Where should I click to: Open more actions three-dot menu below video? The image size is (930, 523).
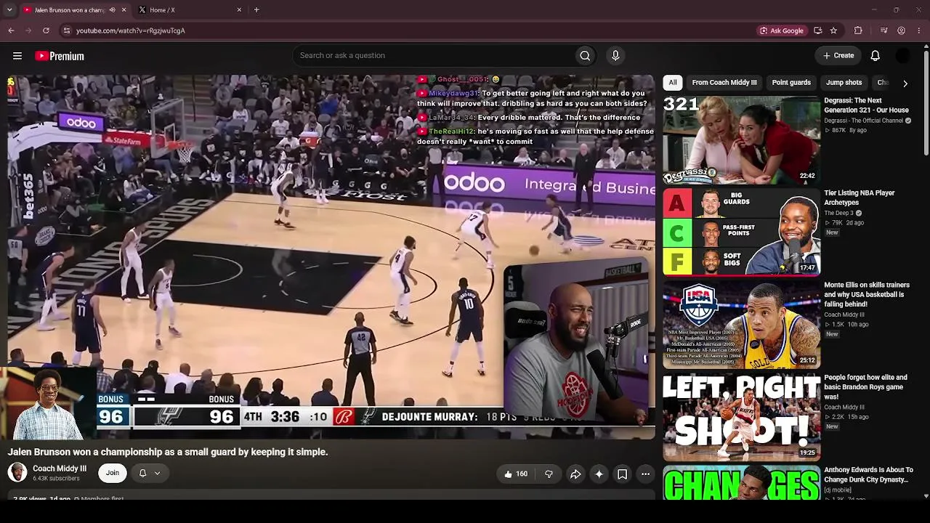[x=645, y=474]
